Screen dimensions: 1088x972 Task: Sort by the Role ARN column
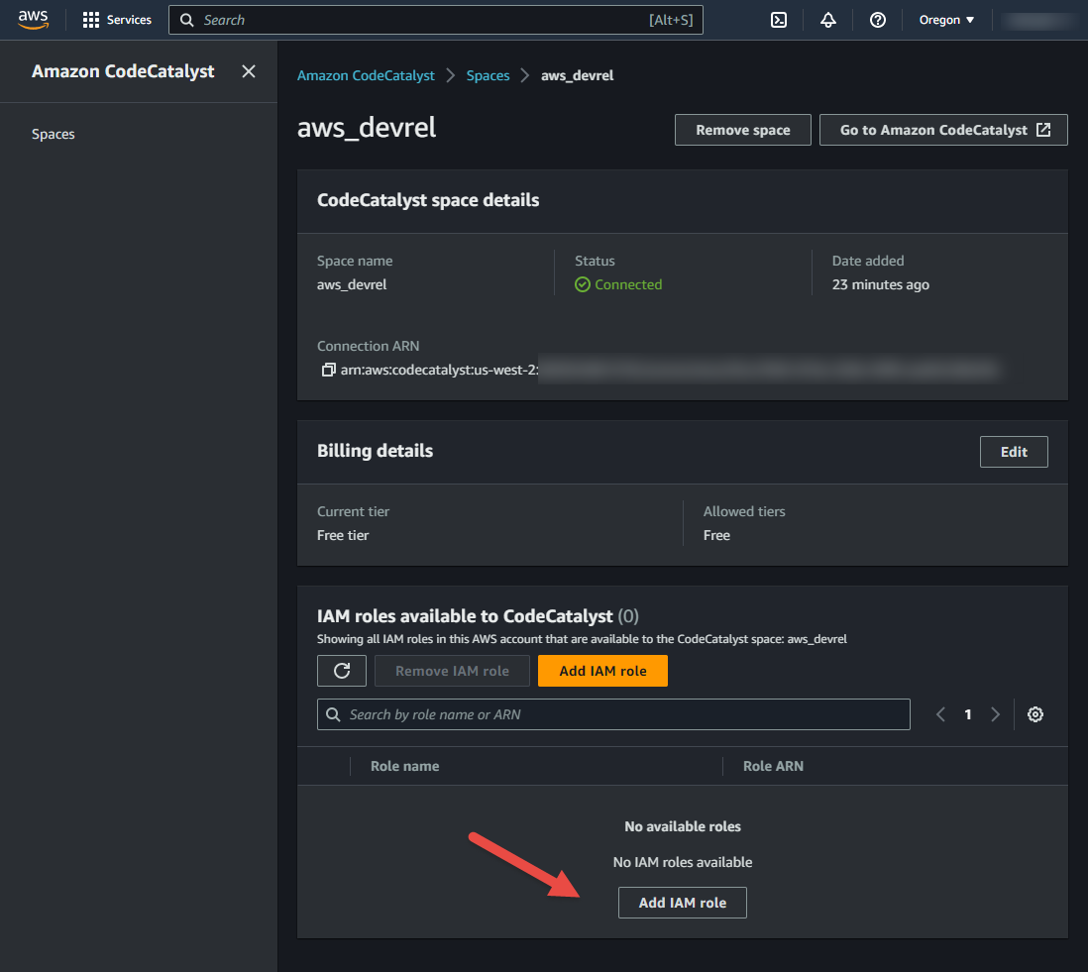click(x=773, y=766)
